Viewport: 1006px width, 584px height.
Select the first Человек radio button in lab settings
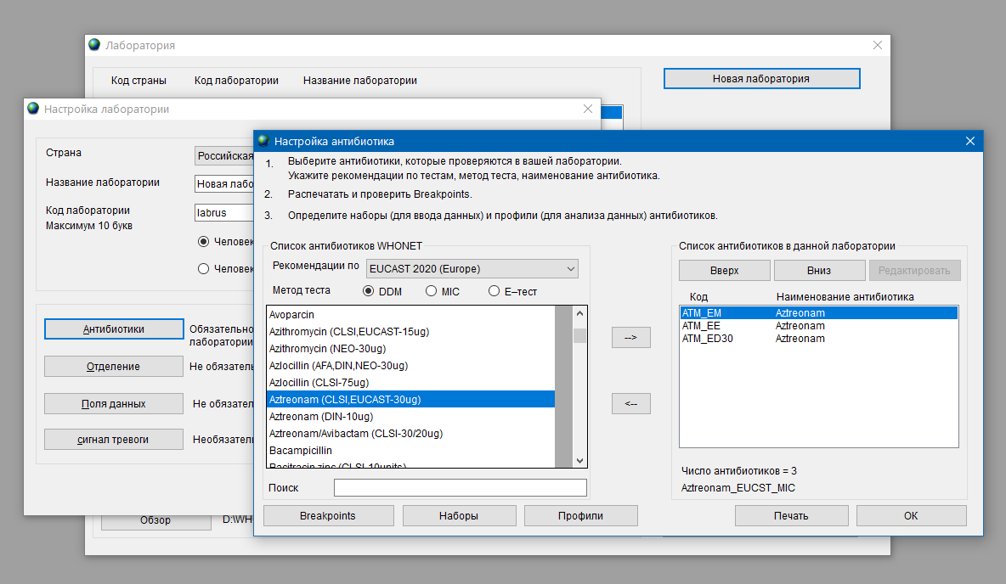pos(203,242)
